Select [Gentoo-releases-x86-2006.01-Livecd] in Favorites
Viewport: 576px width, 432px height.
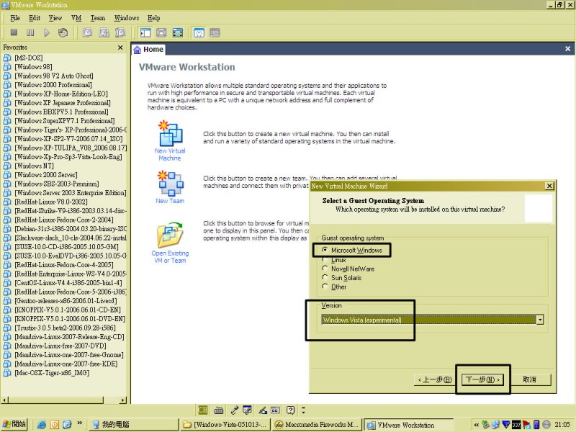(x=66, y=301)
